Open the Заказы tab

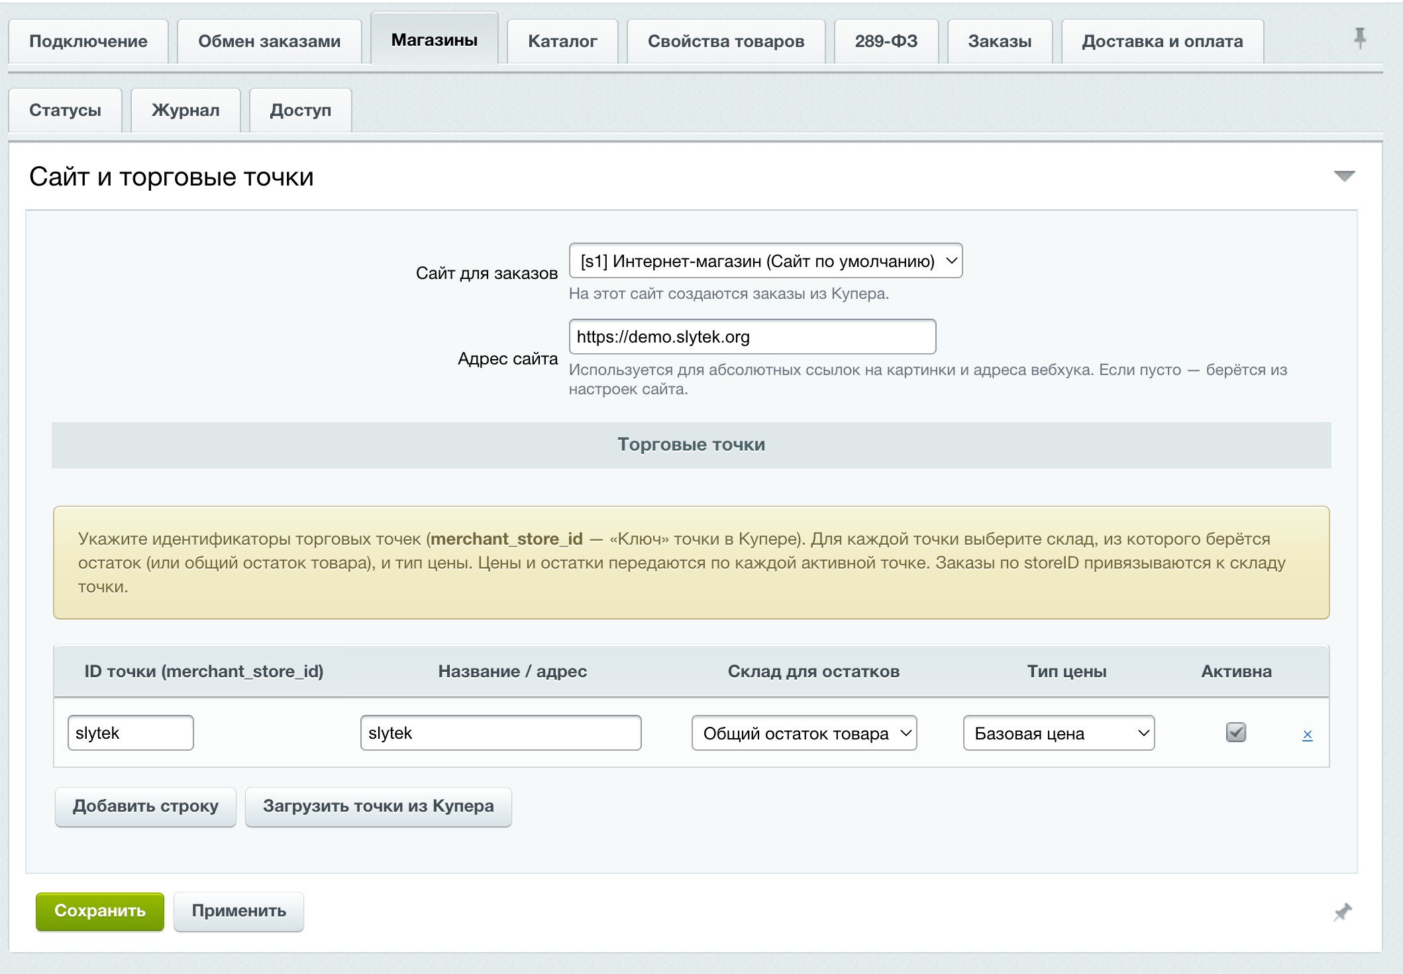1000,41
